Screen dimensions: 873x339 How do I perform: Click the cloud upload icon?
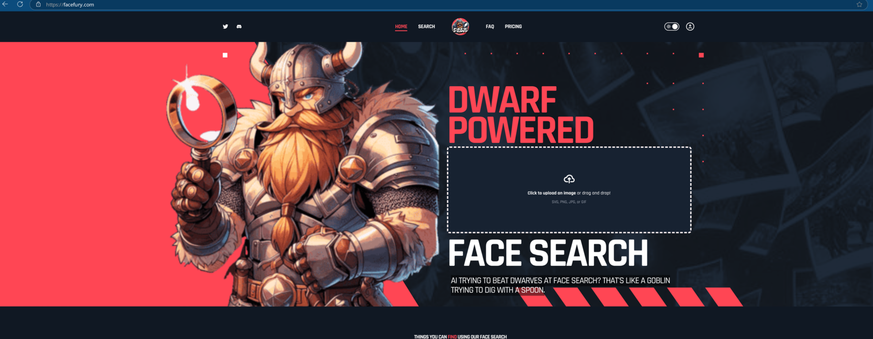click(569, 179)
